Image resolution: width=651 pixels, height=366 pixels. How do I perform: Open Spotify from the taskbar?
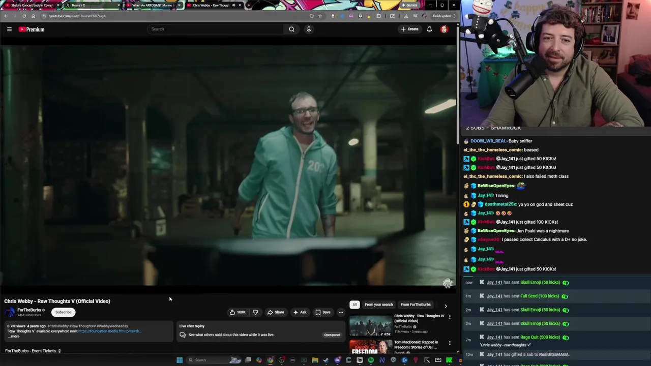coord(371,360)
